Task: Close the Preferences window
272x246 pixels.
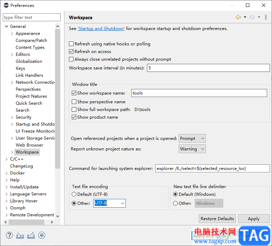Action: click(264, 5)
